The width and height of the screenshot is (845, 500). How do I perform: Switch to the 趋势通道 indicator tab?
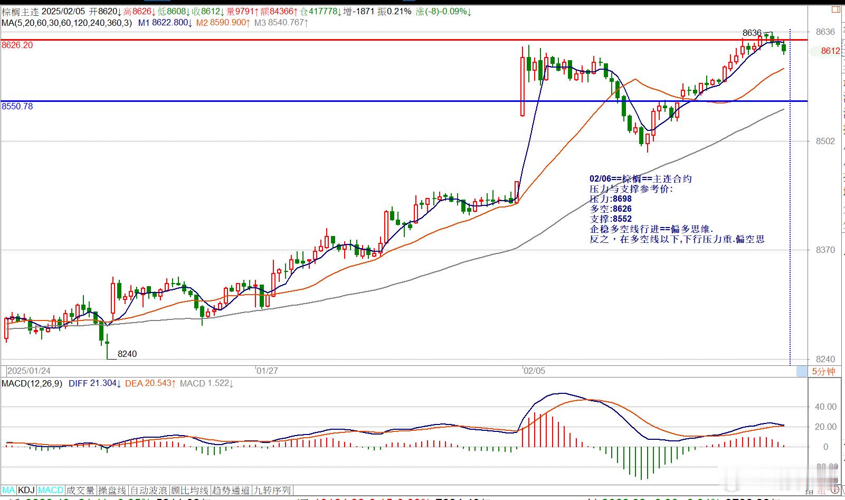(x=231, y=490)
